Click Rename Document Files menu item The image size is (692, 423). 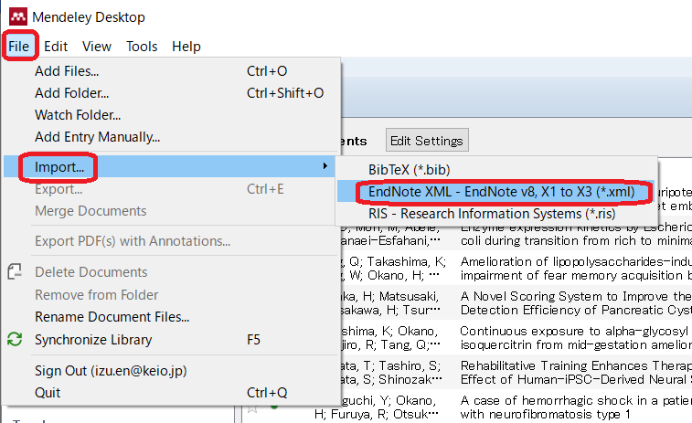[112, 317]
